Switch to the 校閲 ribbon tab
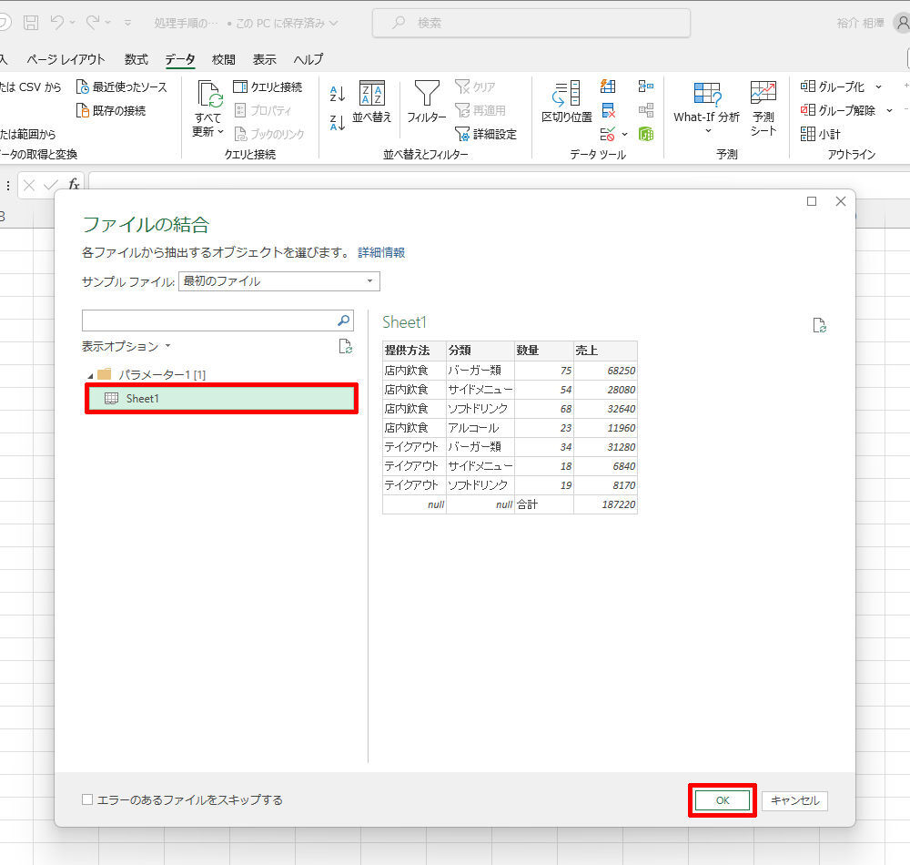 point(224,59)
